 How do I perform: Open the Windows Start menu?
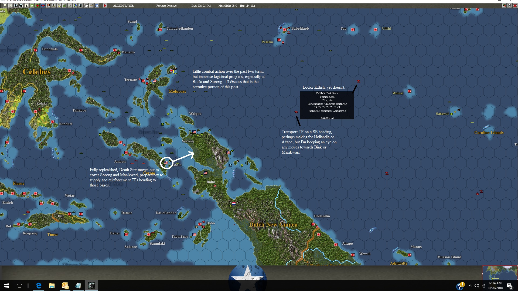(6, 286)
